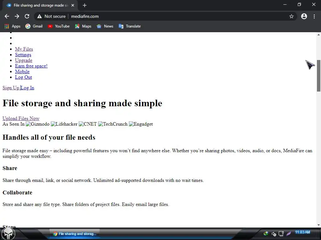Image resolution: width=321 pixels, height=240 pixels.
Task: Open the Maps bookmark
Action: click(x=83, y=26)
